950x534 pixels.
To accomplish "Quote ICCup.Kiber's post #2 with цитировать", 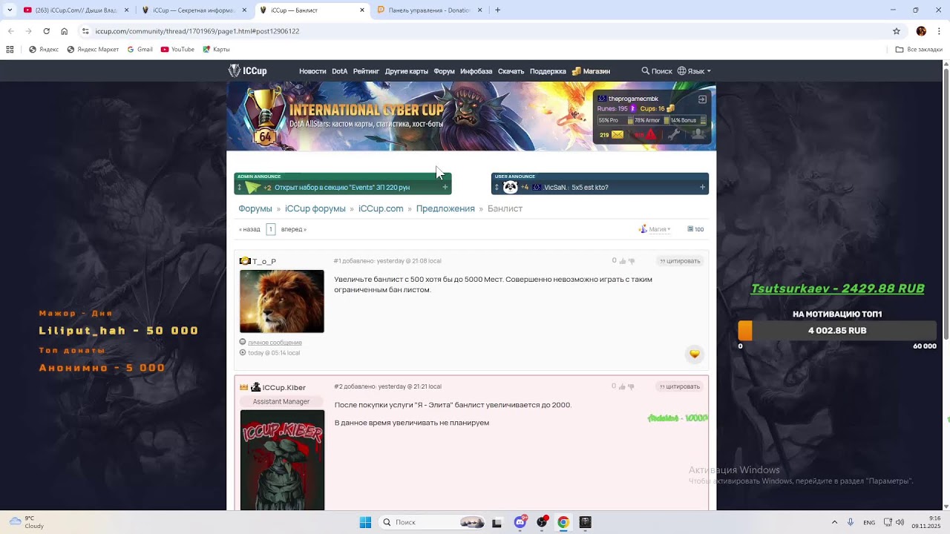I will coord(681,386).
